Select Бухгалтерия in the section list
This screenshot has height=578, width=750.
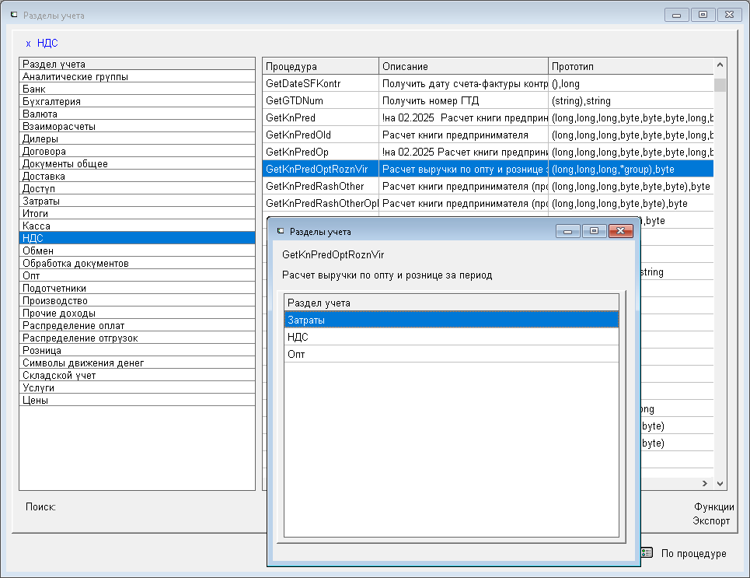coord(52,101)
